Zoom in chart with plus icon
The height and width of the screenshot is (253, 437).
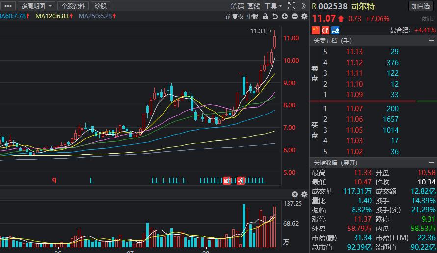click(x=285, y=17)
